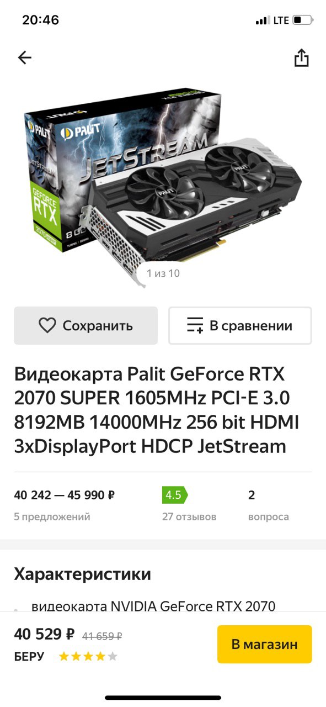This screenshot has height=707, width=326.
Task: Tap the price range 40 242 — 45 990 ₽
Action: point(64,495)
